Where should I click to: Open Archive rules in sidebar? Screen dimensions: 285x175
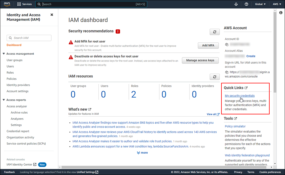point(19,113)
